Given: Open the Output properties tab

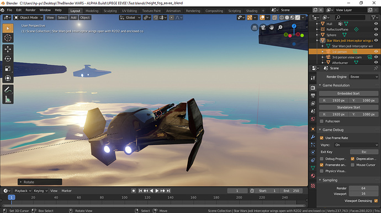Looking at the screenshot, I should [x=313, y=95].
